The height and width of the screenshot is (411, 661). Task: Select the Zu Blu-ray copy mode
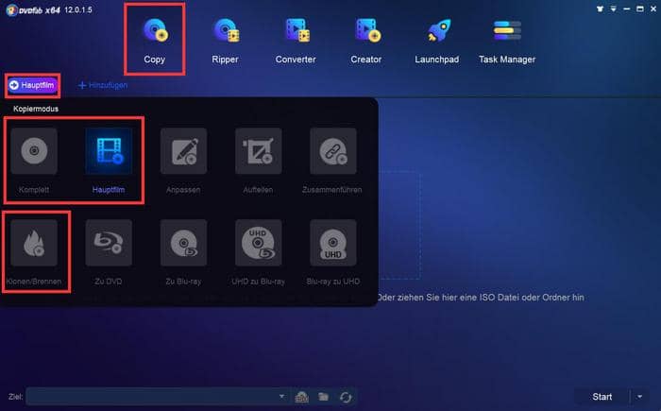[x=183, y=243]
